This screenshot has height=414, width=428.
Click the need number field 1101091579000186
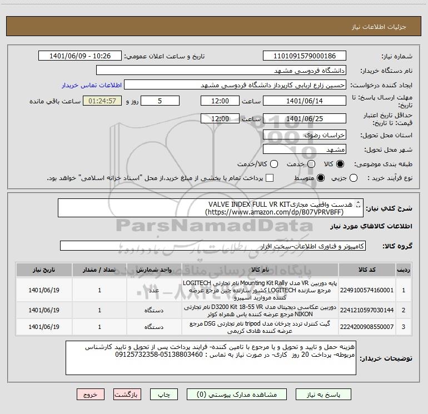coord(305,56)
